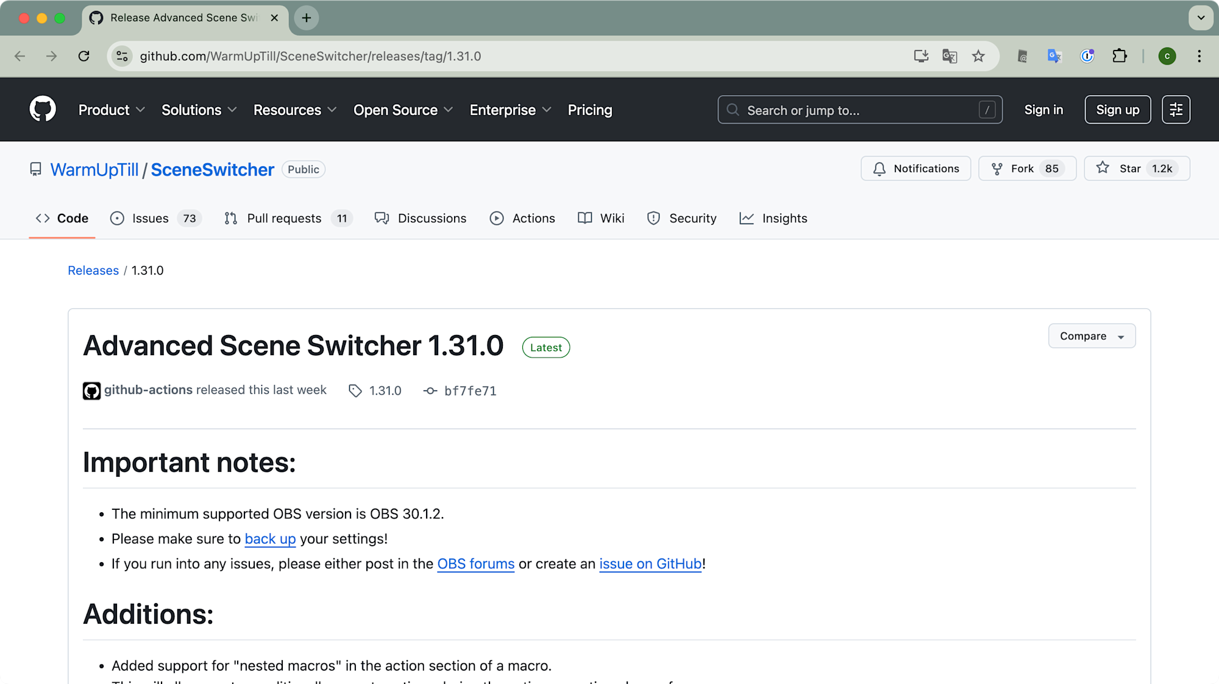Click the search magnifier icon
The height and width of the screenshot is (684, 1219).
(733, 110)
